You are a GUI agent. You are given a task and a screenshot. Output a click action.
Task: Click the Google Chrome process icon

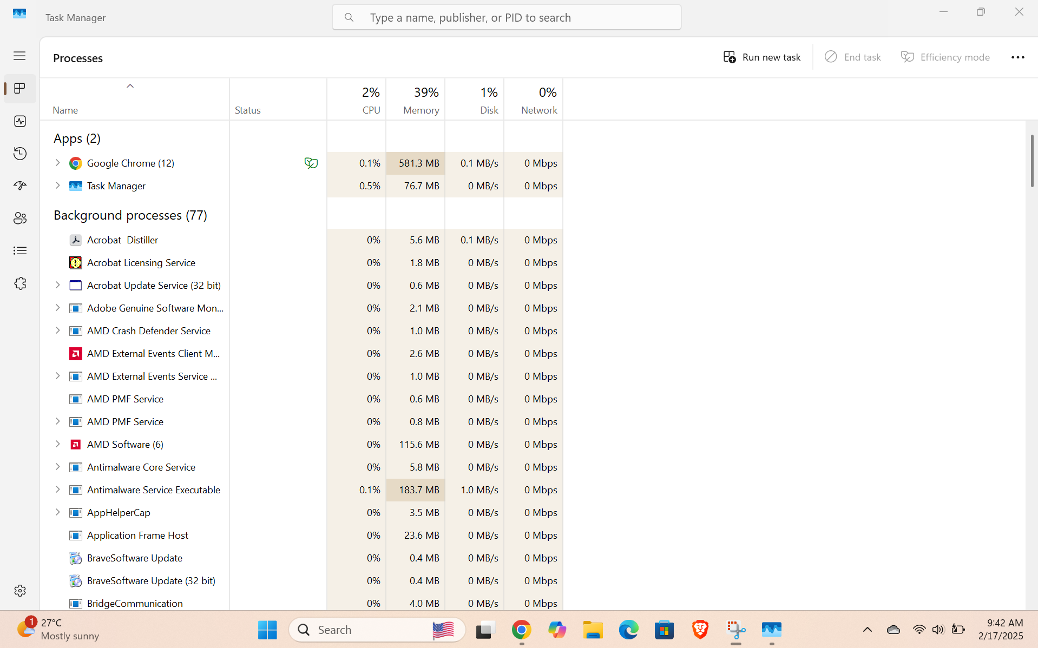pos(76,163)
